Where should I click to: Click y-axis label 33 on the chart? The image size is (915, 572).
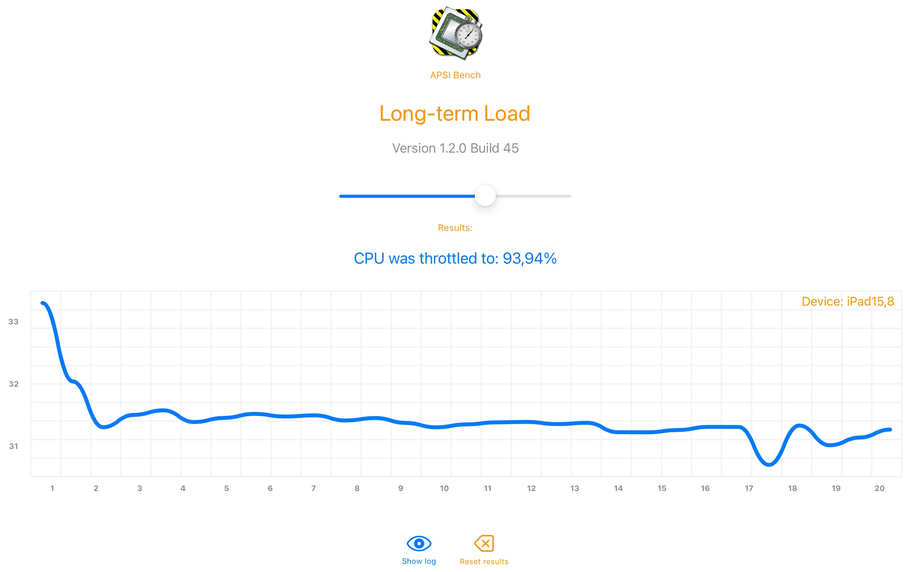14,322
